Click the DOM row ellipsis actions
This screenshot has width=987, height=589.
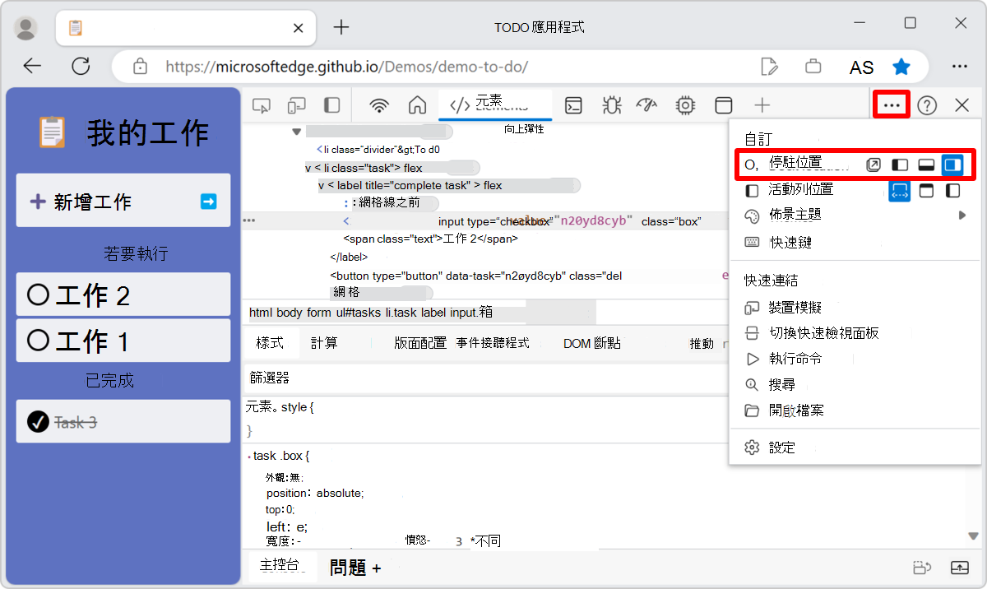pos(249,220)
